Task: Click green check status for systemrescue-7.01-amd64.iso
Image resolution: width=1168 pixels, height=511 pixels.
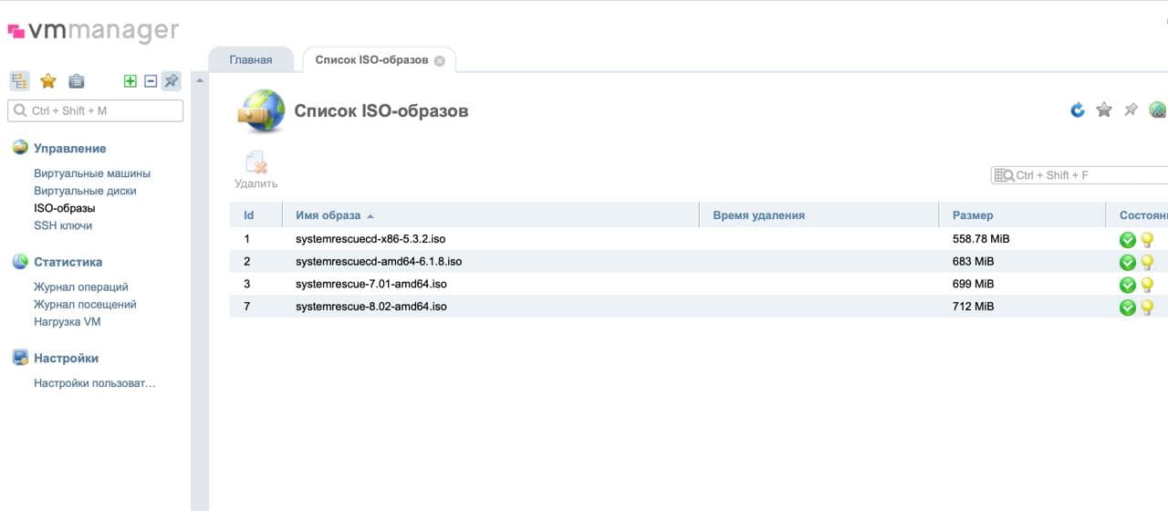Action: (1128, 285)
